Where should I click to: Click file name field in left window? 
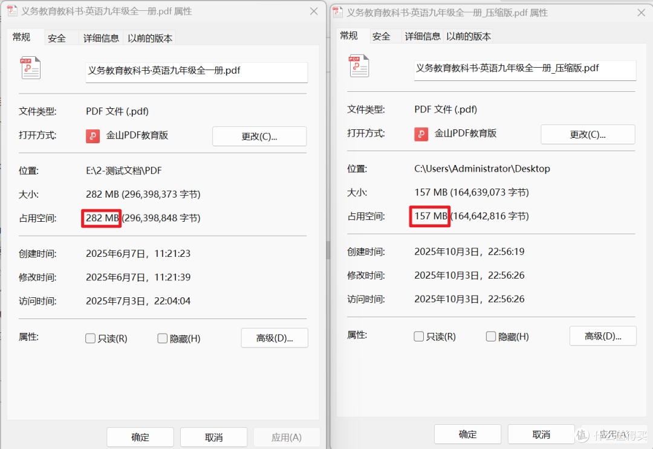pyautogui.click(x=197, y=71)
